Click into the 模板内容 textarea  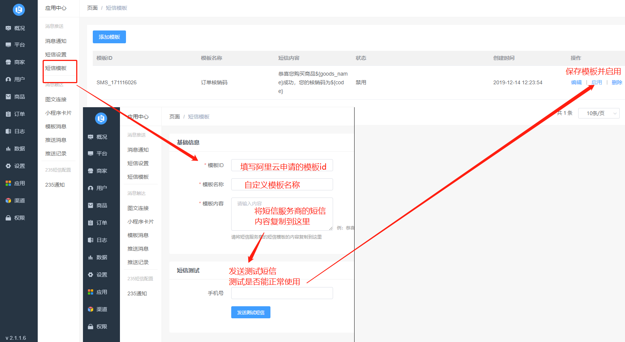tap(282, 214)
